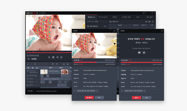Select the E51 overlay clip on timeline

coord(66,76)
